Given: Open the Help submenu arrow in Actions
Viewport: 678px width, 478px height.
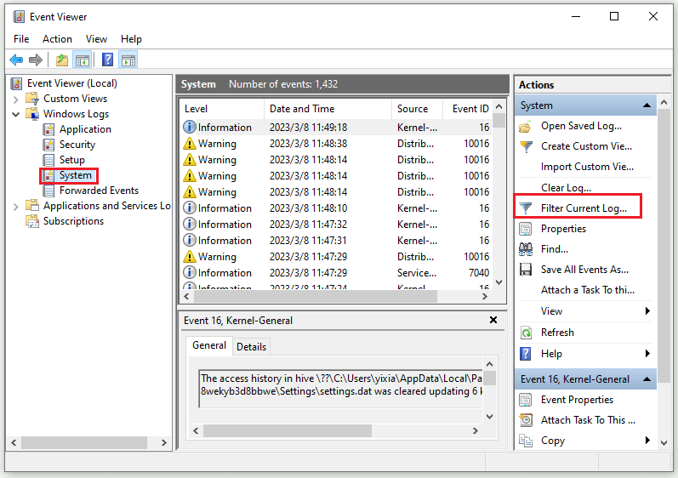Looking at the screenshot, I should pyautogui.click(x=647, y=354).
